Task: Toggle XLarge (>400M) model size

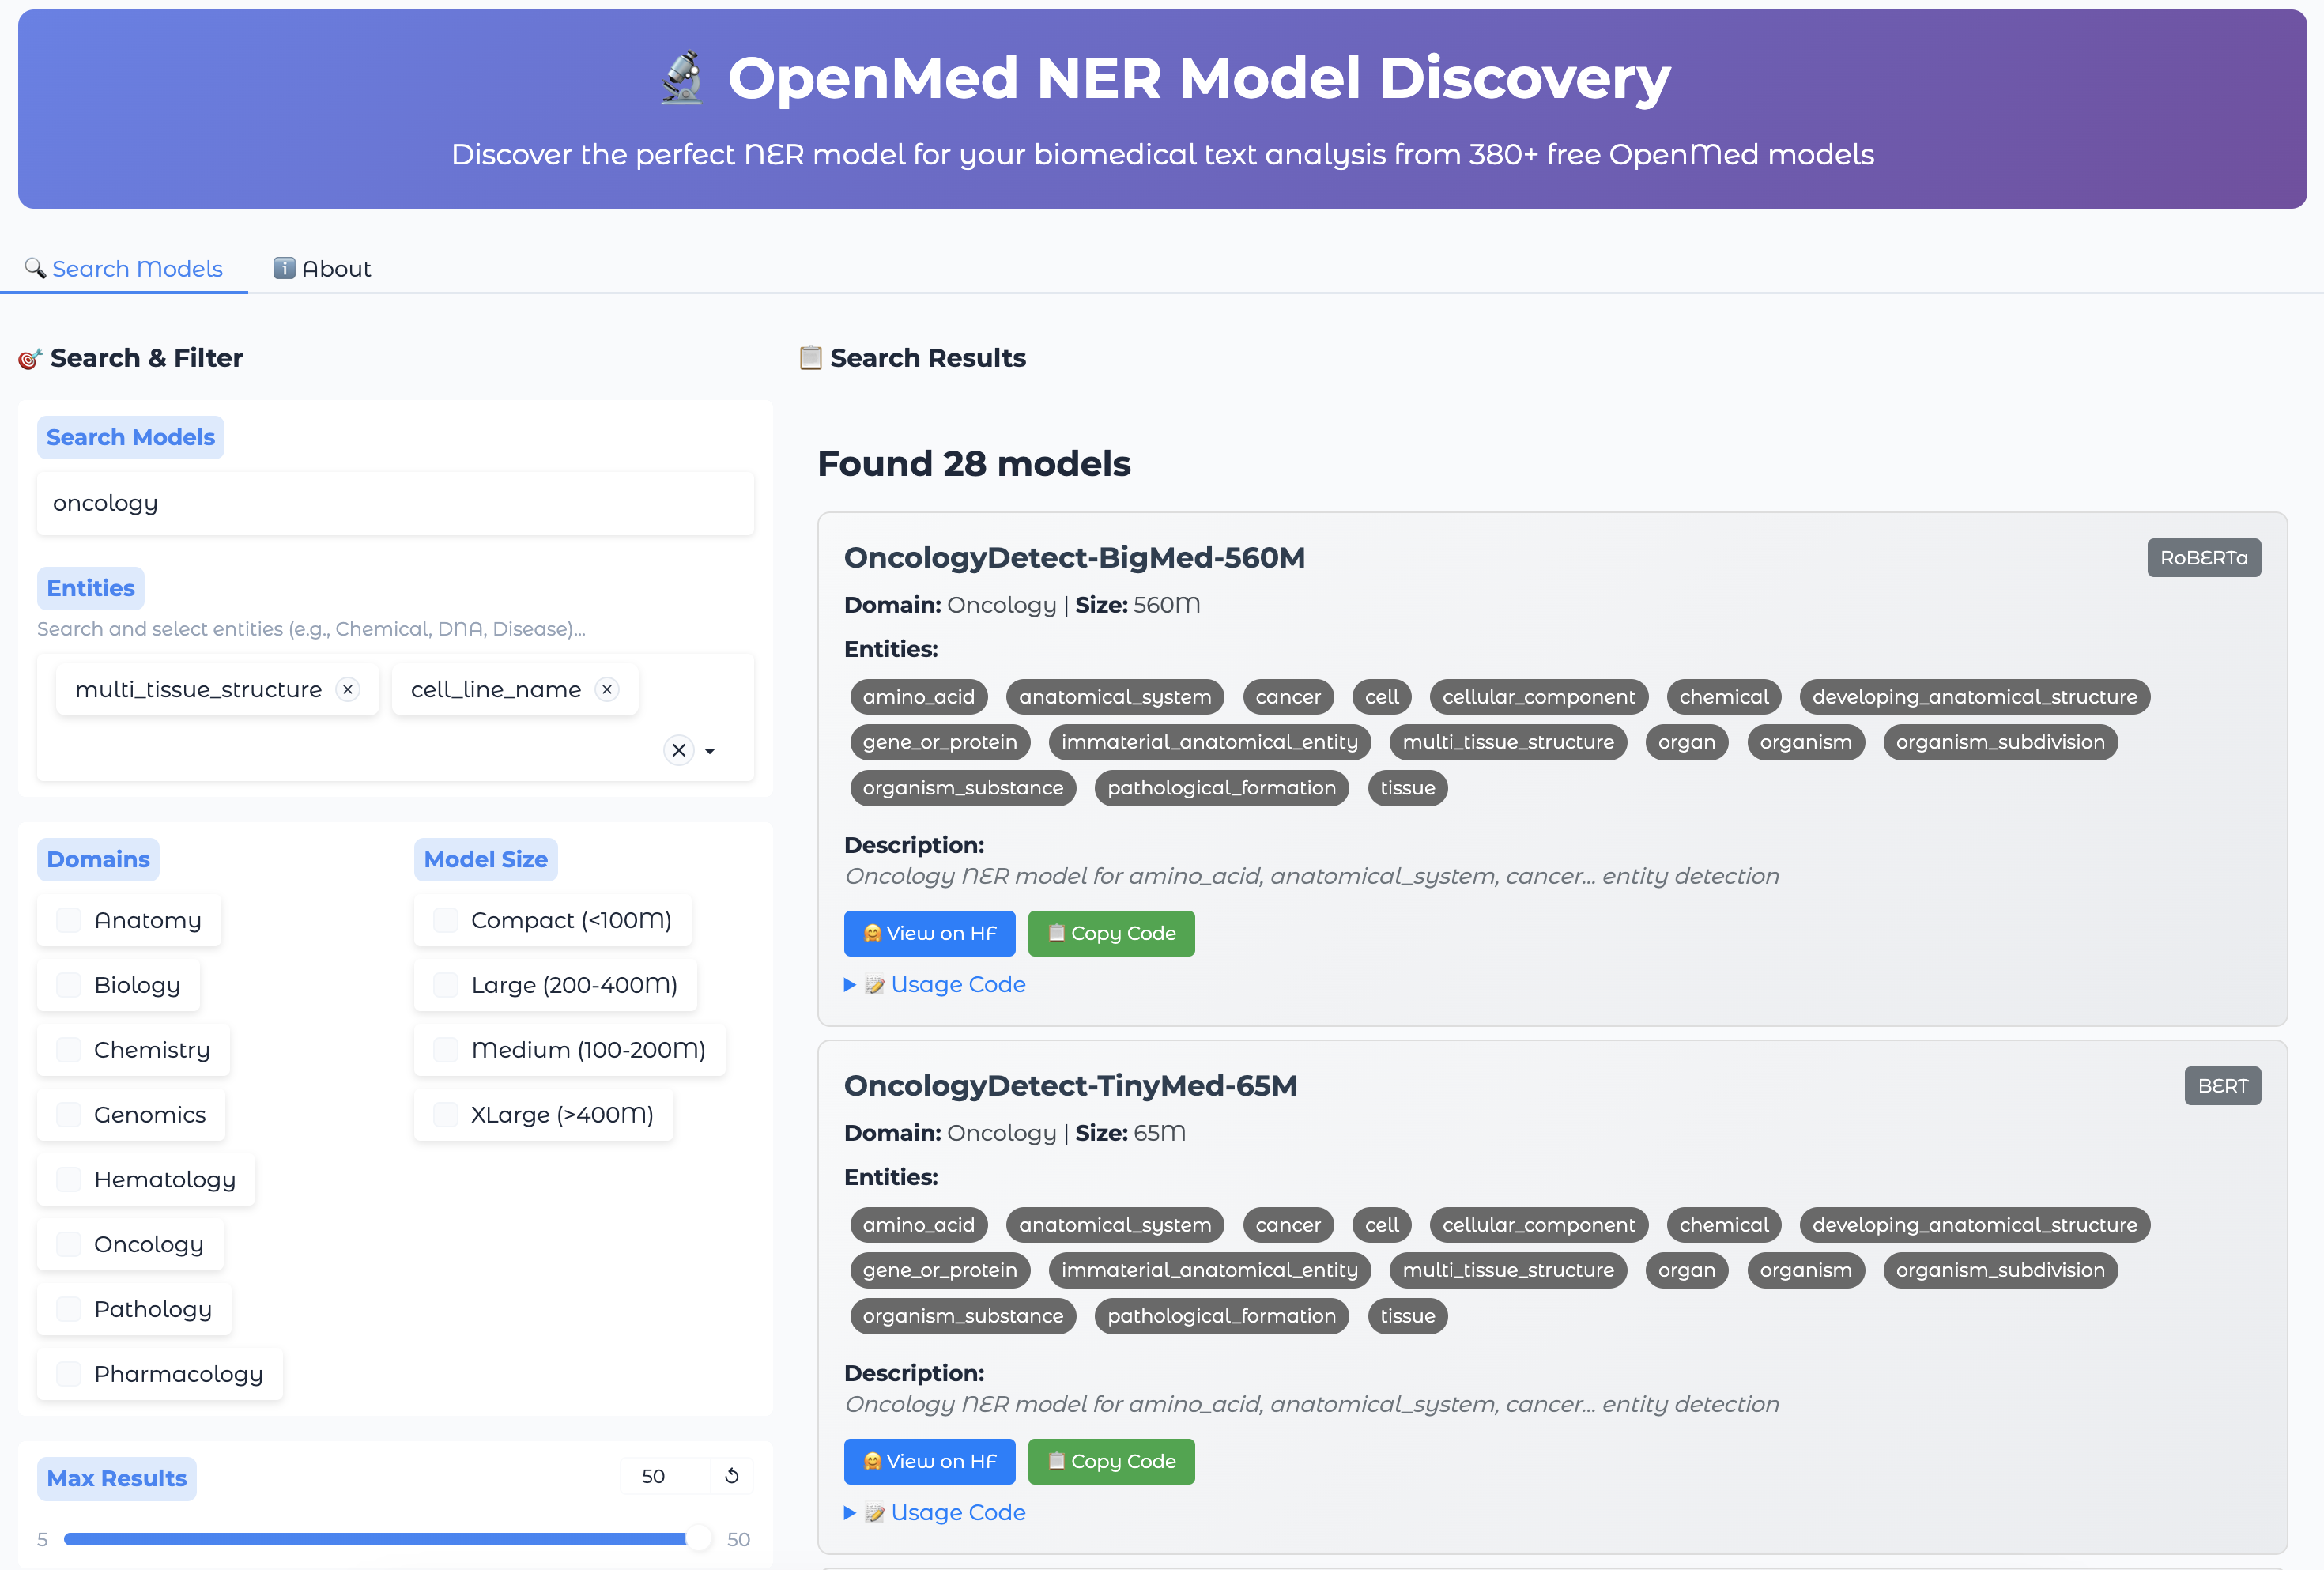Action: click(x=446, y=1115)
